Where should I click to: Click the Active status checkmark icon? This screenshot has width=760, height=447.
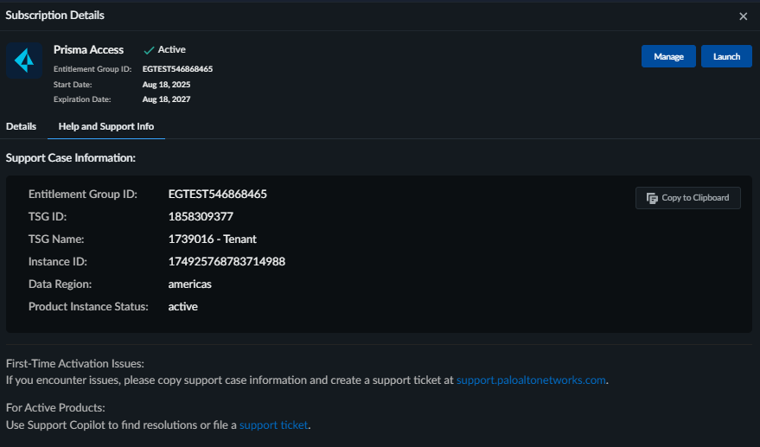[x=149, y=50]
